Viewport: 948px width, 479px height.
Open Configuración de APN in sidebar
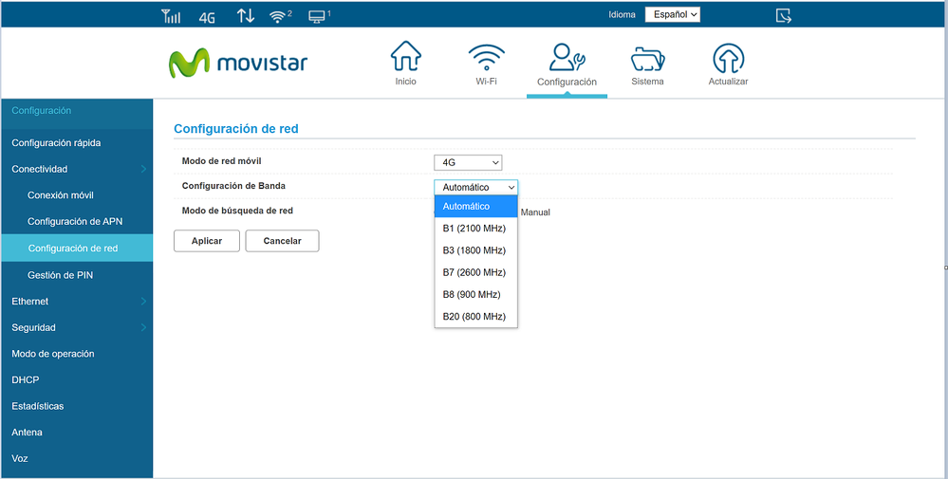click(x=75, y=221)
